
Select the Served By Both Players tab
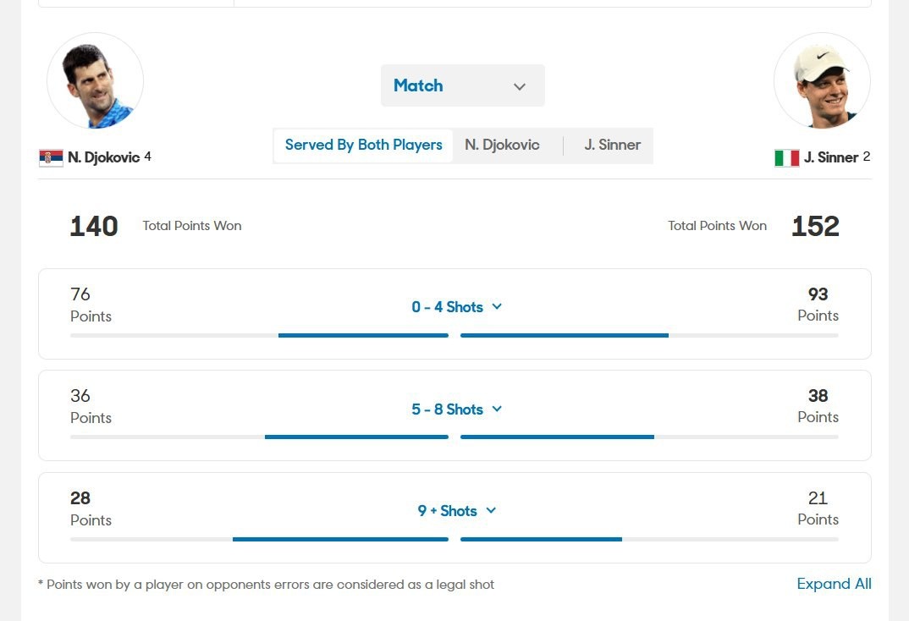[364, 145]
